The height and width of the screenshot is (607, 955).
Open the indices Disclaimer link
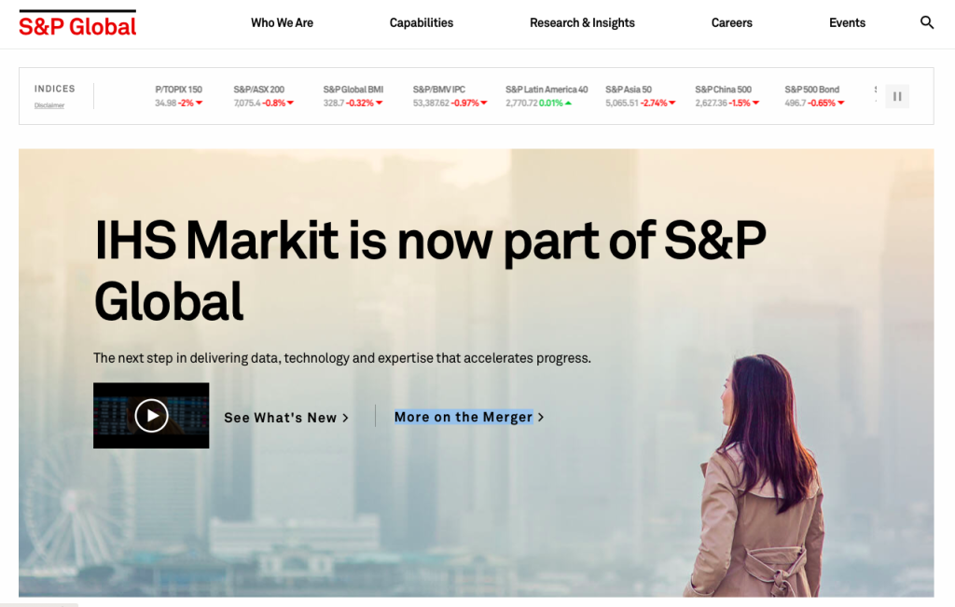tap(49, 105)
